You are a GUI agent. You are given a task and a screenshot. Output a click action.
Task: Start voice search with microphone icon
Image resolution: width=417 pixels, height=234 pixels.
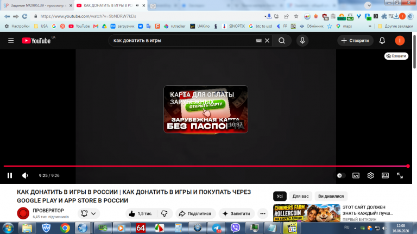click(x=302, y=41)
